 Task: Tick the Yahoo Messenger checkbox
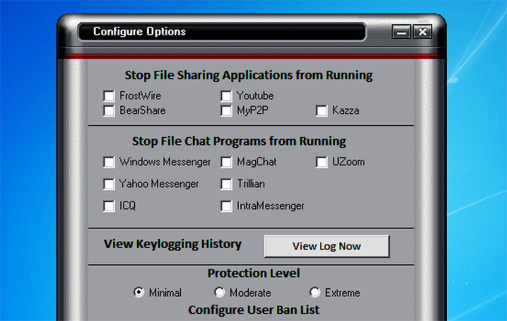click(x=109, y=184)
